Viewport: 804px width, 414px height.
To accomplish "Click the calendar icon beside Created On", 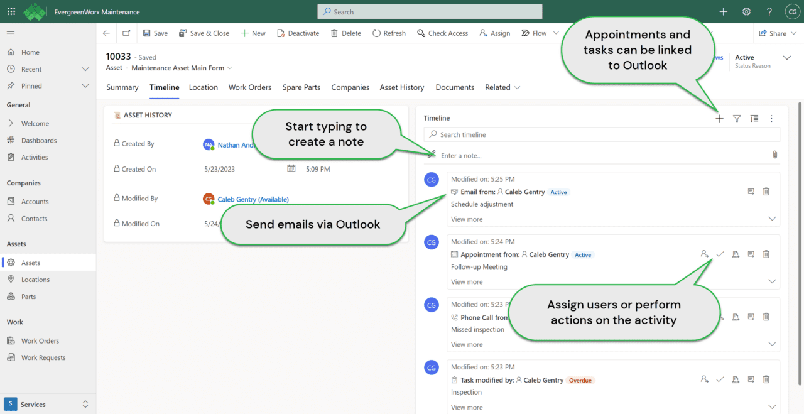I will [x=291, y=168].
